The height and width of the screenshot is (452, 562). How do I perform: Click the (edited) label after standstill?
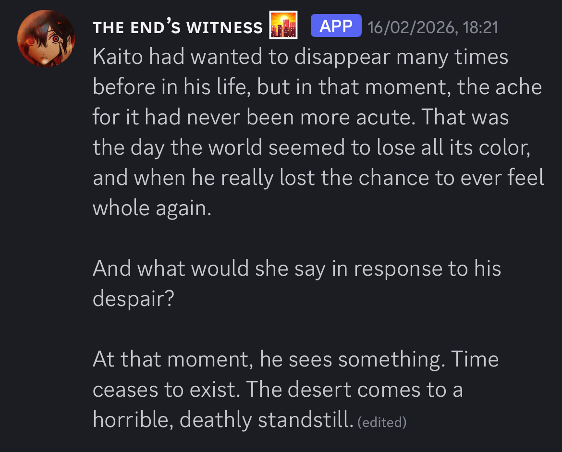click(x=382, y=423)
